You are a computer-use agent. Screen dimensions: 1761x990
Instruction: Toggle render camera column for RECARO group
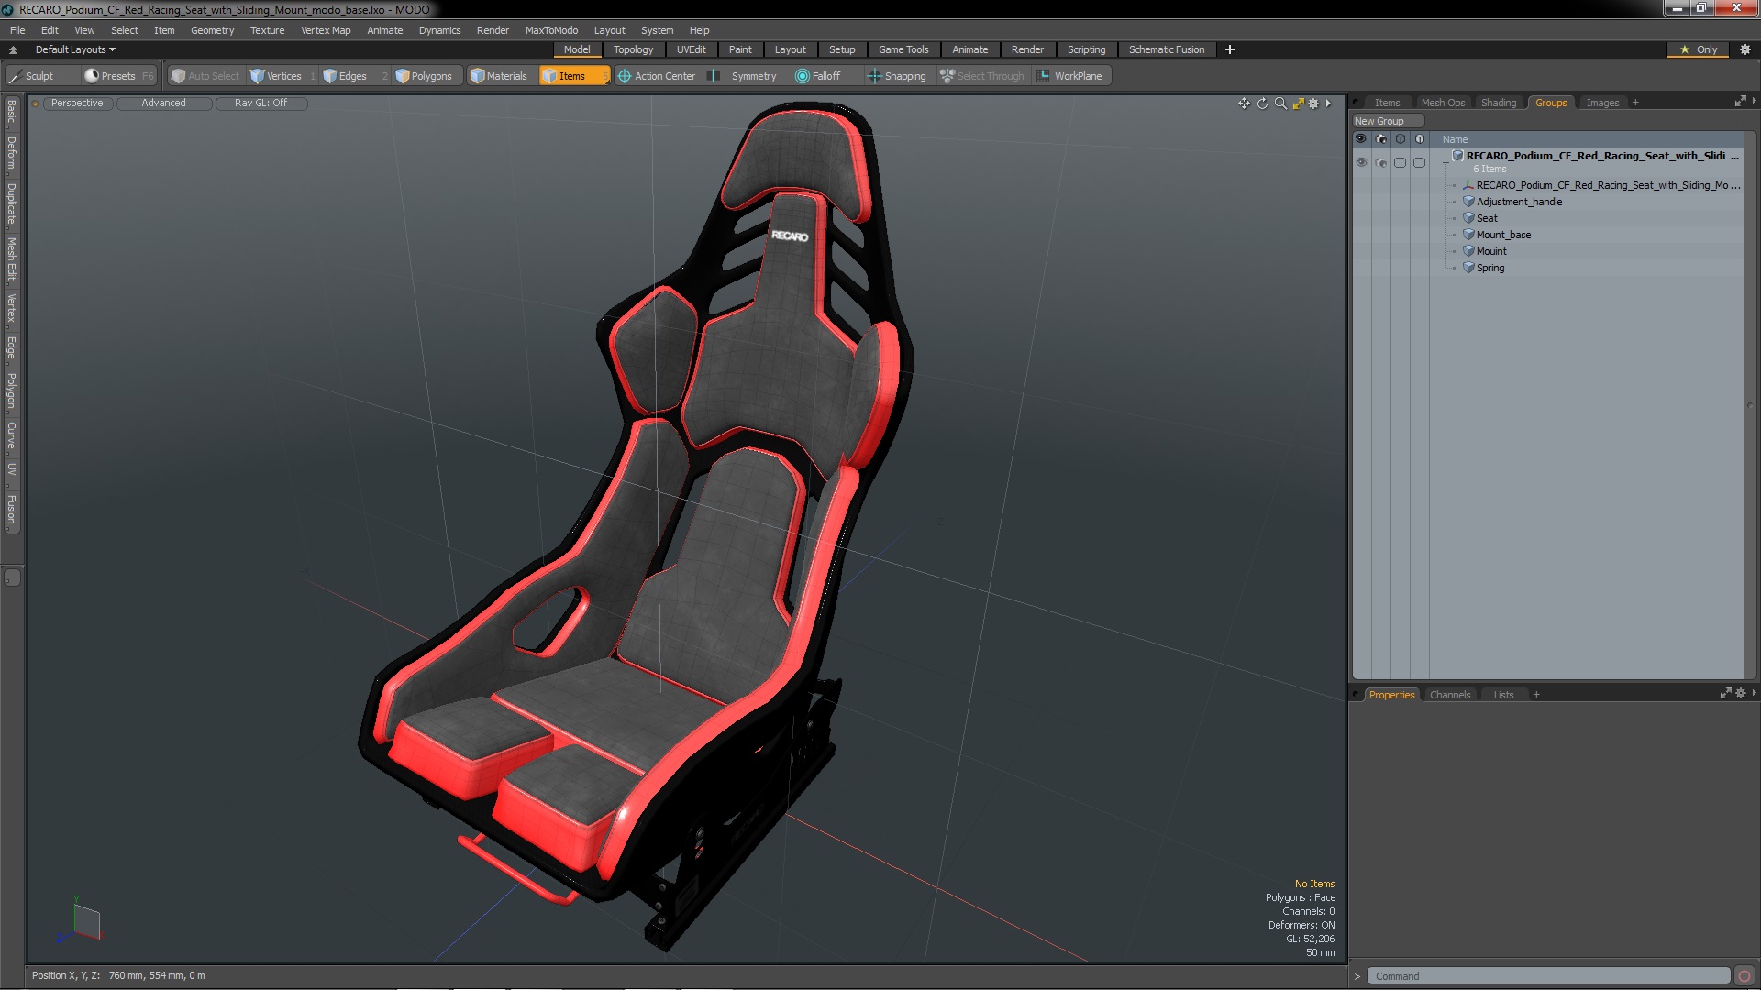(1381, 162)
